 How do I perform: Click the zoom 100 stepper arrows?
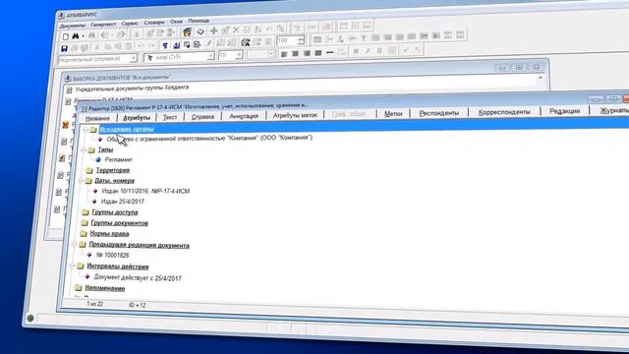[301, 39]
